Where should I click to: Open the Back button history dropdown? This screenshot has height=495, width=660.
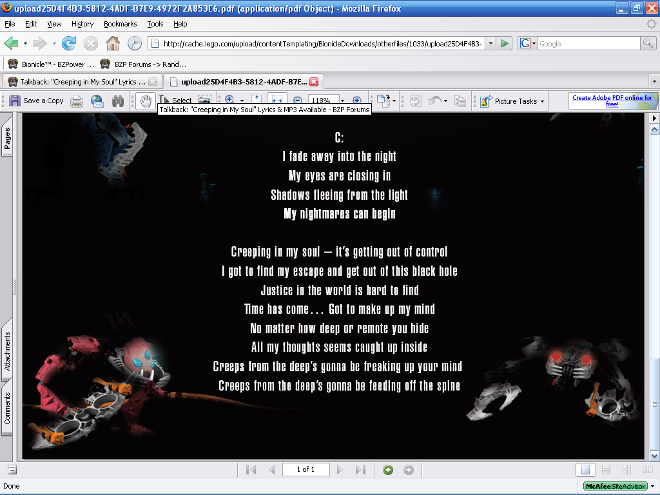pos(25,43)
